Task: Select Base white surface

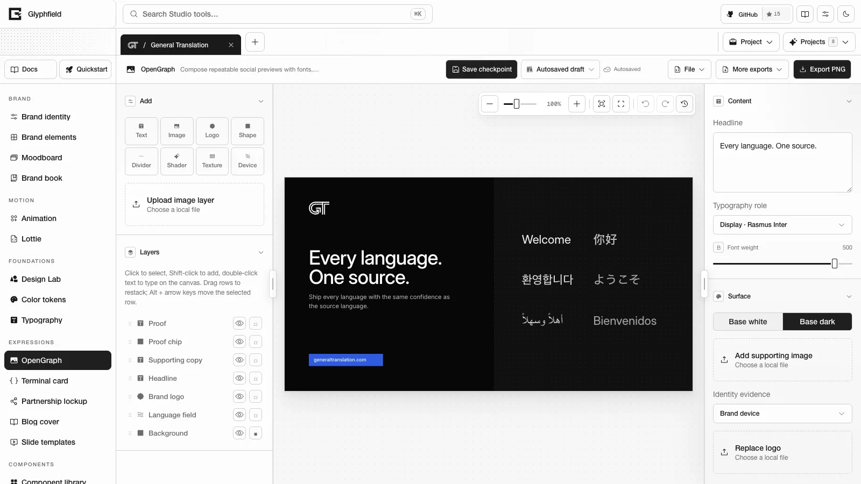Action: pos(748,322)
